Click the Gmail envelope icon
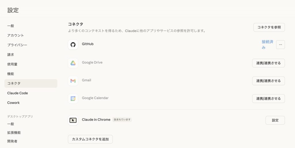The width and height of the screenshot is (295, 148). [73, 81]
